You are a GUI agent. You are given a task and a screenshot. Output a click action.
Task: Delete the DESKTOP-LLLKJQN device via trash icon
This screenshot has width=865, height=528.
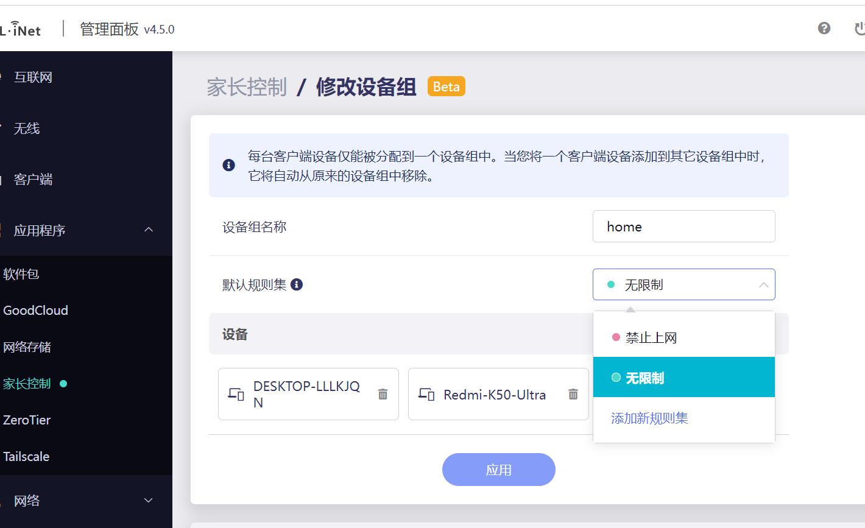(383, 394)
